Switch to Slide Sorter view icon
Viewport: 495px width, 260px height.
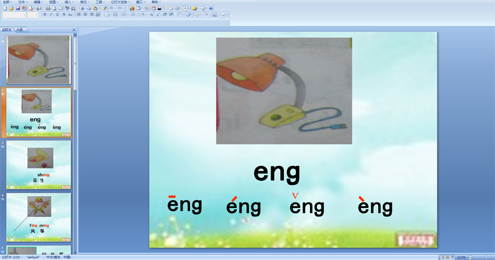click(x=447, y=258)
